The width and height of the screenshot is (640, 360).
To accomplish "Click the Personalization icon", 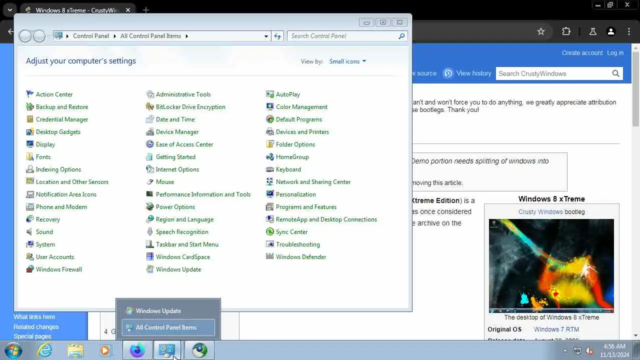I will 270,194.
